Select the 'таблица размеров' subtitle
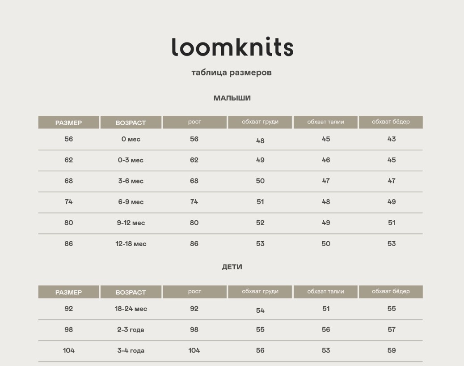 (x=232, y=72)
